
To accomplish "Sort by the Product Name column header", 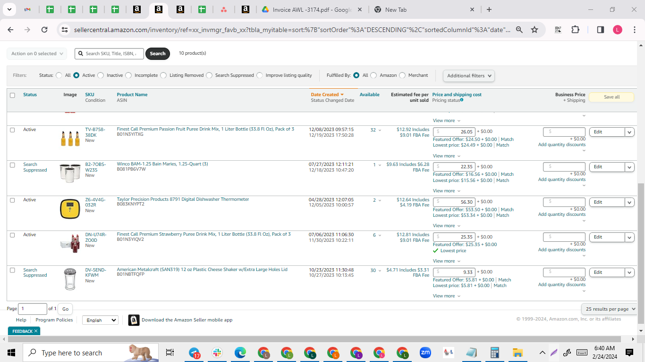I will 132,95.
